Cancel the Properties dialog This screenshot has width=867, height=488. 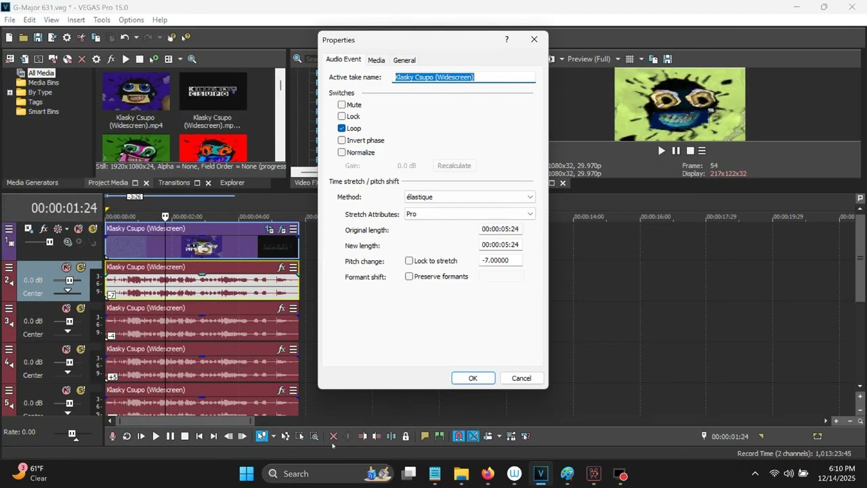[522, 378]
